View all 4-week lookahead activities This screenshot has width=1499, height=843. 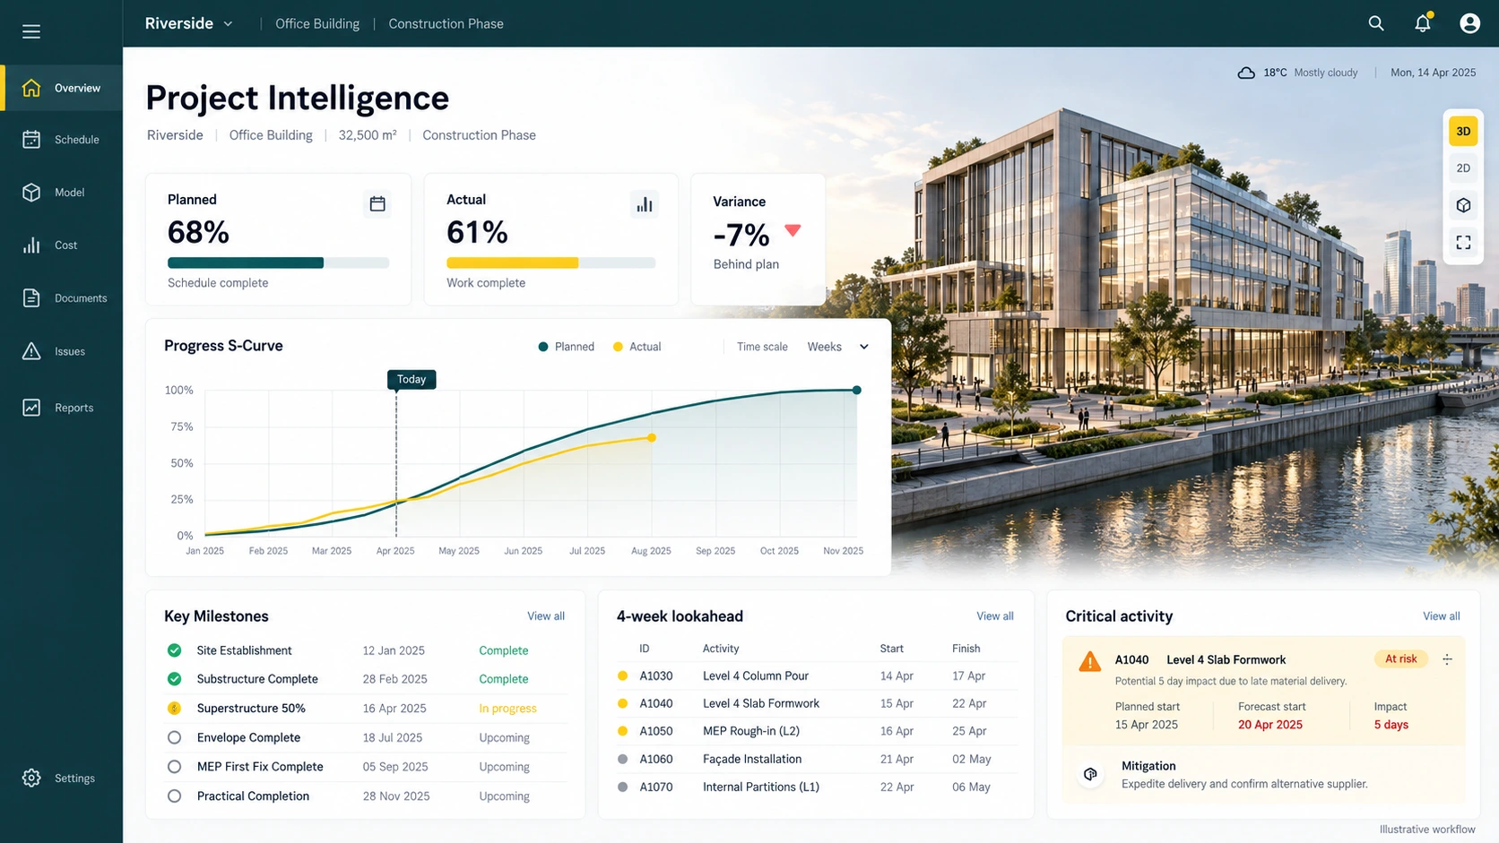(x=994, y=616)
